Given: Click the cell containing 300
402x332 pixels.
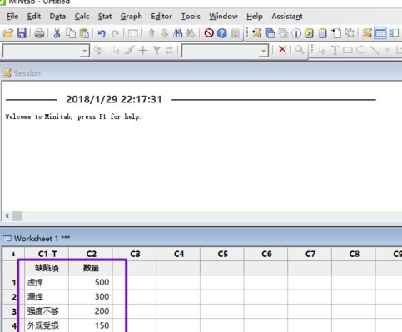Looking at the screenshot, I should pyautogui.click(x=91, y=297).
